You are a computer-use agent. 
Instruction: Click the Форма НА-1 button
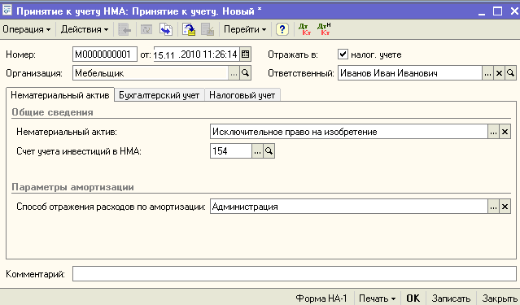pyautogui.click(x=321, y=298)
